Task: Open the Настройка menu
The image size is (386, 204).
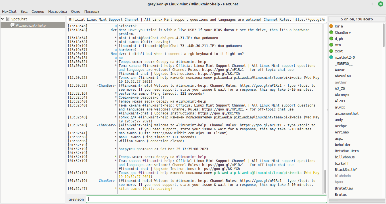Action: (58, 11)
